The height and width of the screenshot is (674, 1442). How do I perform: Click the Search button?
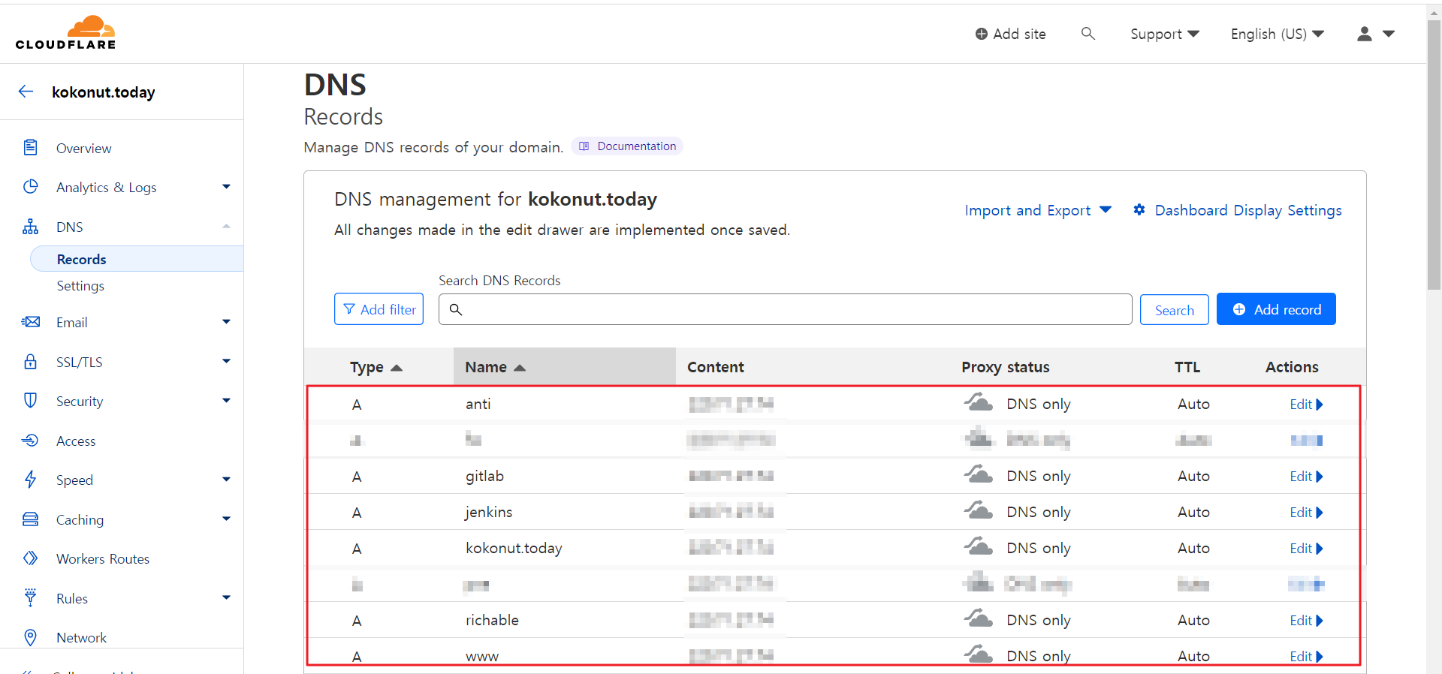(1174, 310)
